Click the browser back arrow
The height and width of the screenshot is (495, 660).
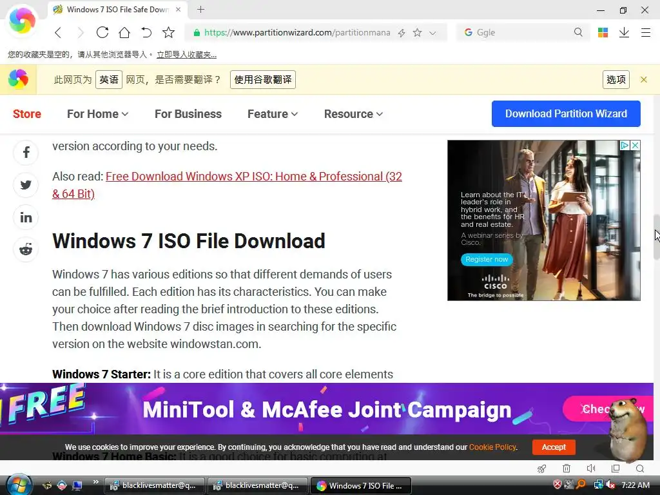coord(58,32)
